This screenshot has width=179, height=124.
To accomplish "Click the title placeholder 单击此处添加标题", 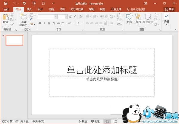I will tap(102, 69).
